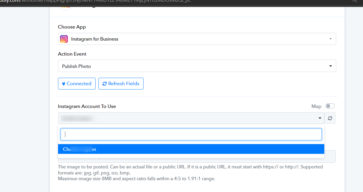Click the Refresh Fields button
This screenshot has width=363, height=192.
(121, 83)
